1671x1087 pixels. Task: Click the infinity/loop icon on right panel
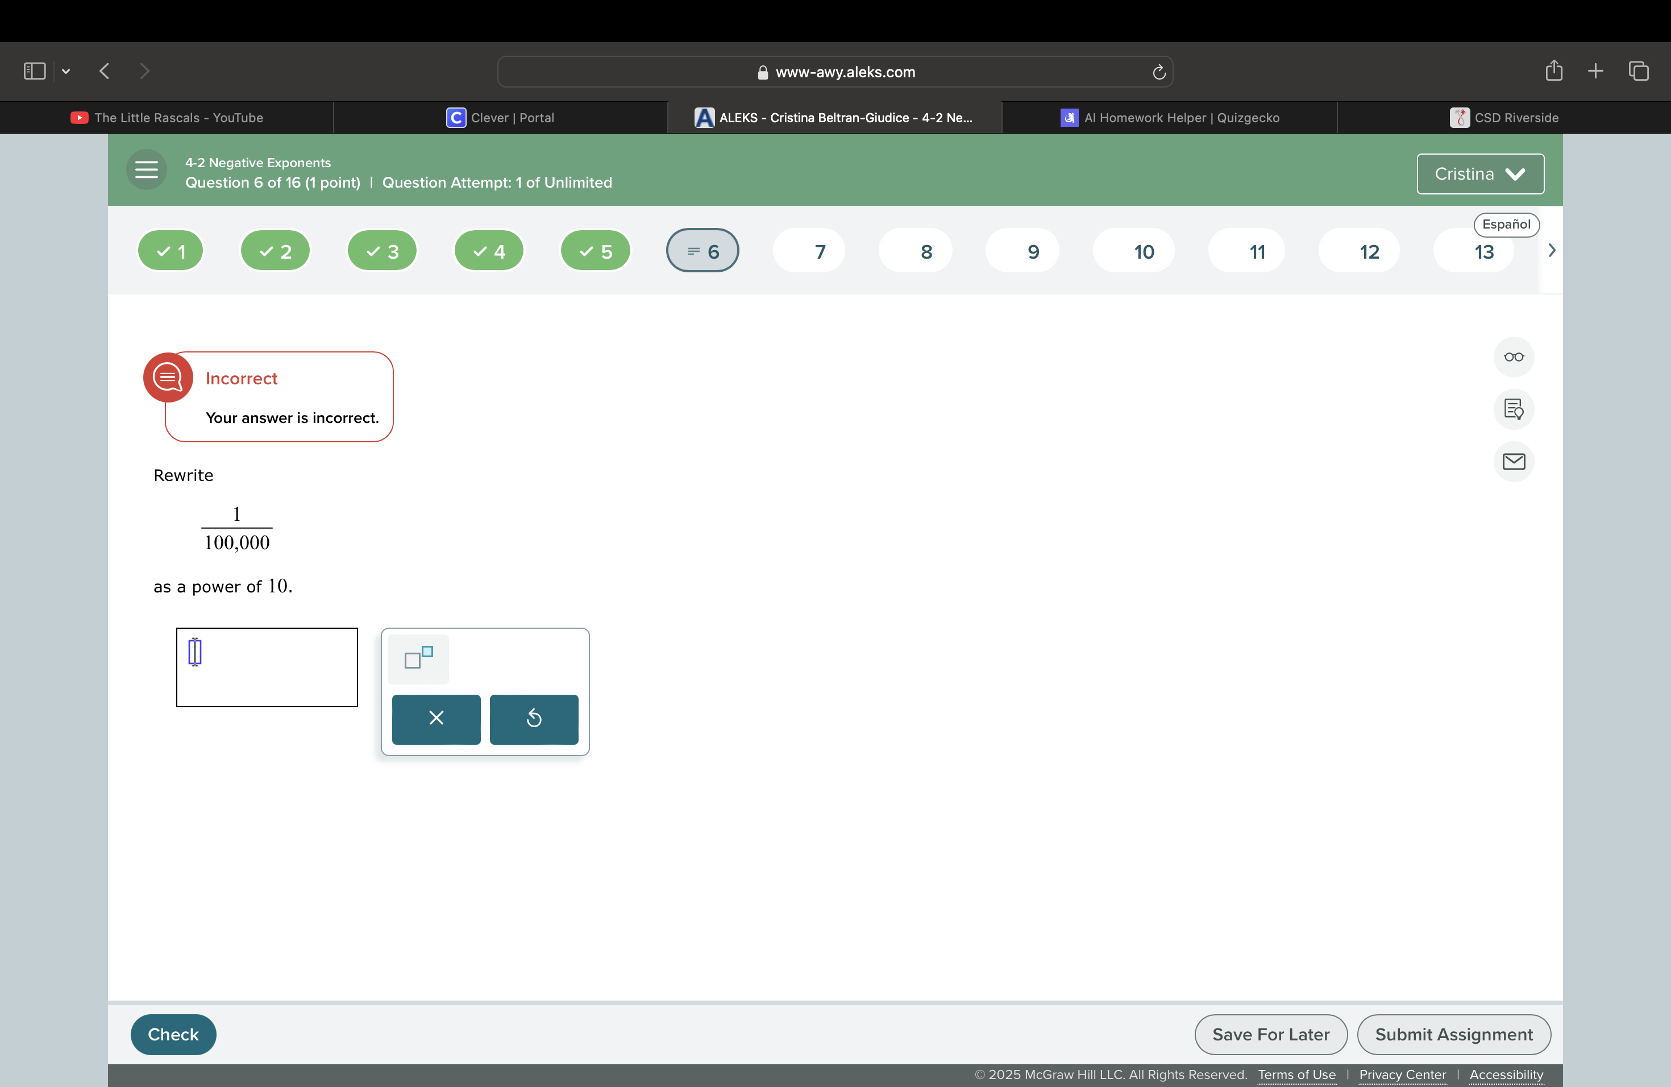pos(1515,357)
